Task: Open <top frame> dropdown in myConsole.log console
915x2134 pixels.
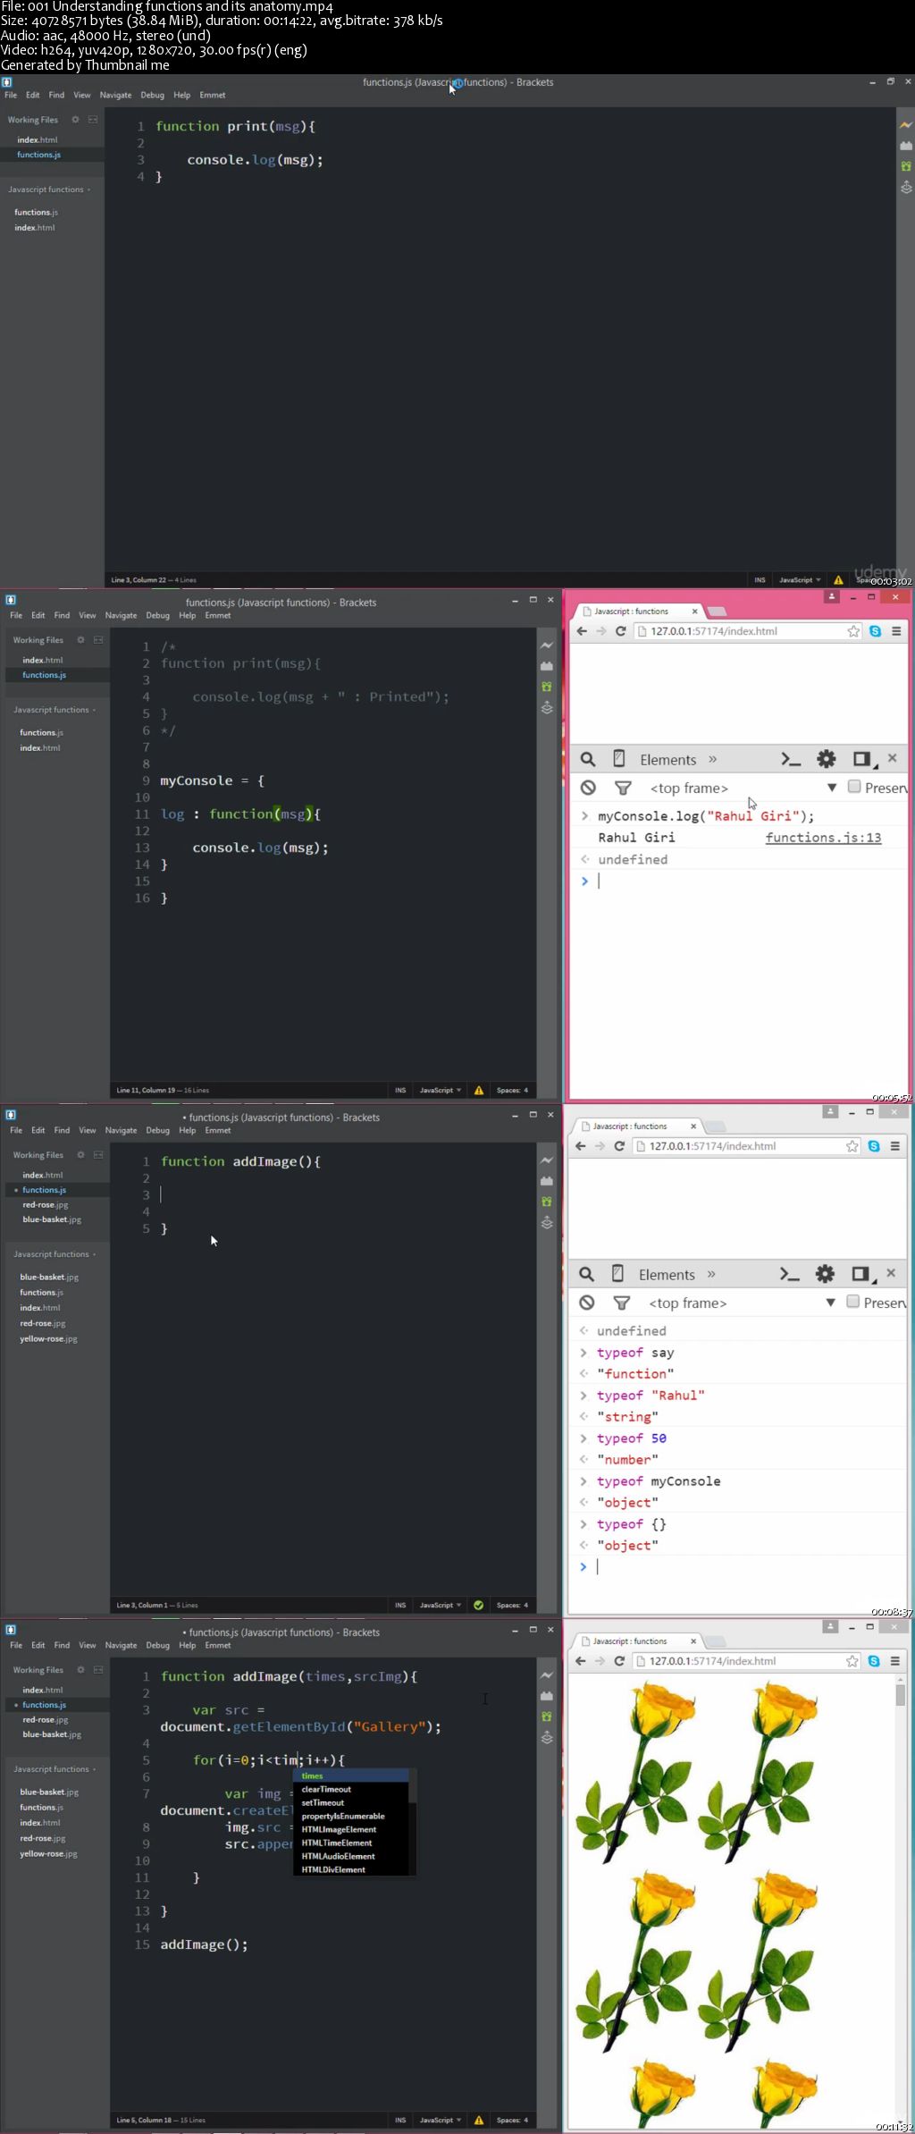Action: coord(743,788)
